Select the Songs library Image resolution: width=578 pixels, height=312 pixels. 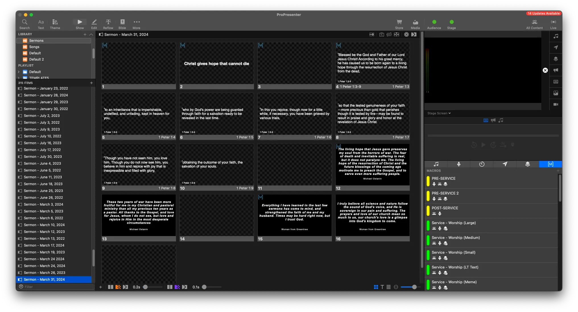coord(34,47)
